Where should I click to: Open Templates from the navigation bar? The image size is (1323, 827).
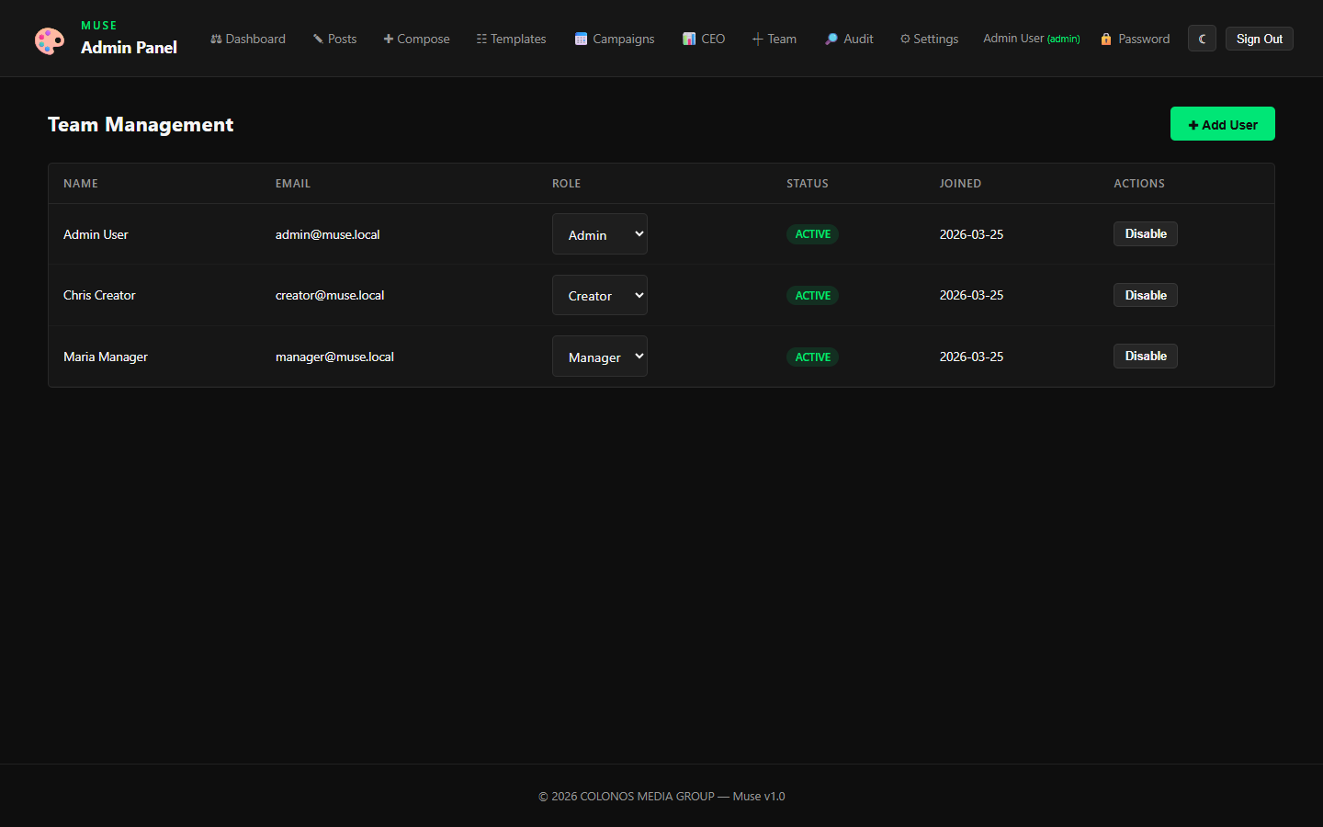click(x=511, y=39)
